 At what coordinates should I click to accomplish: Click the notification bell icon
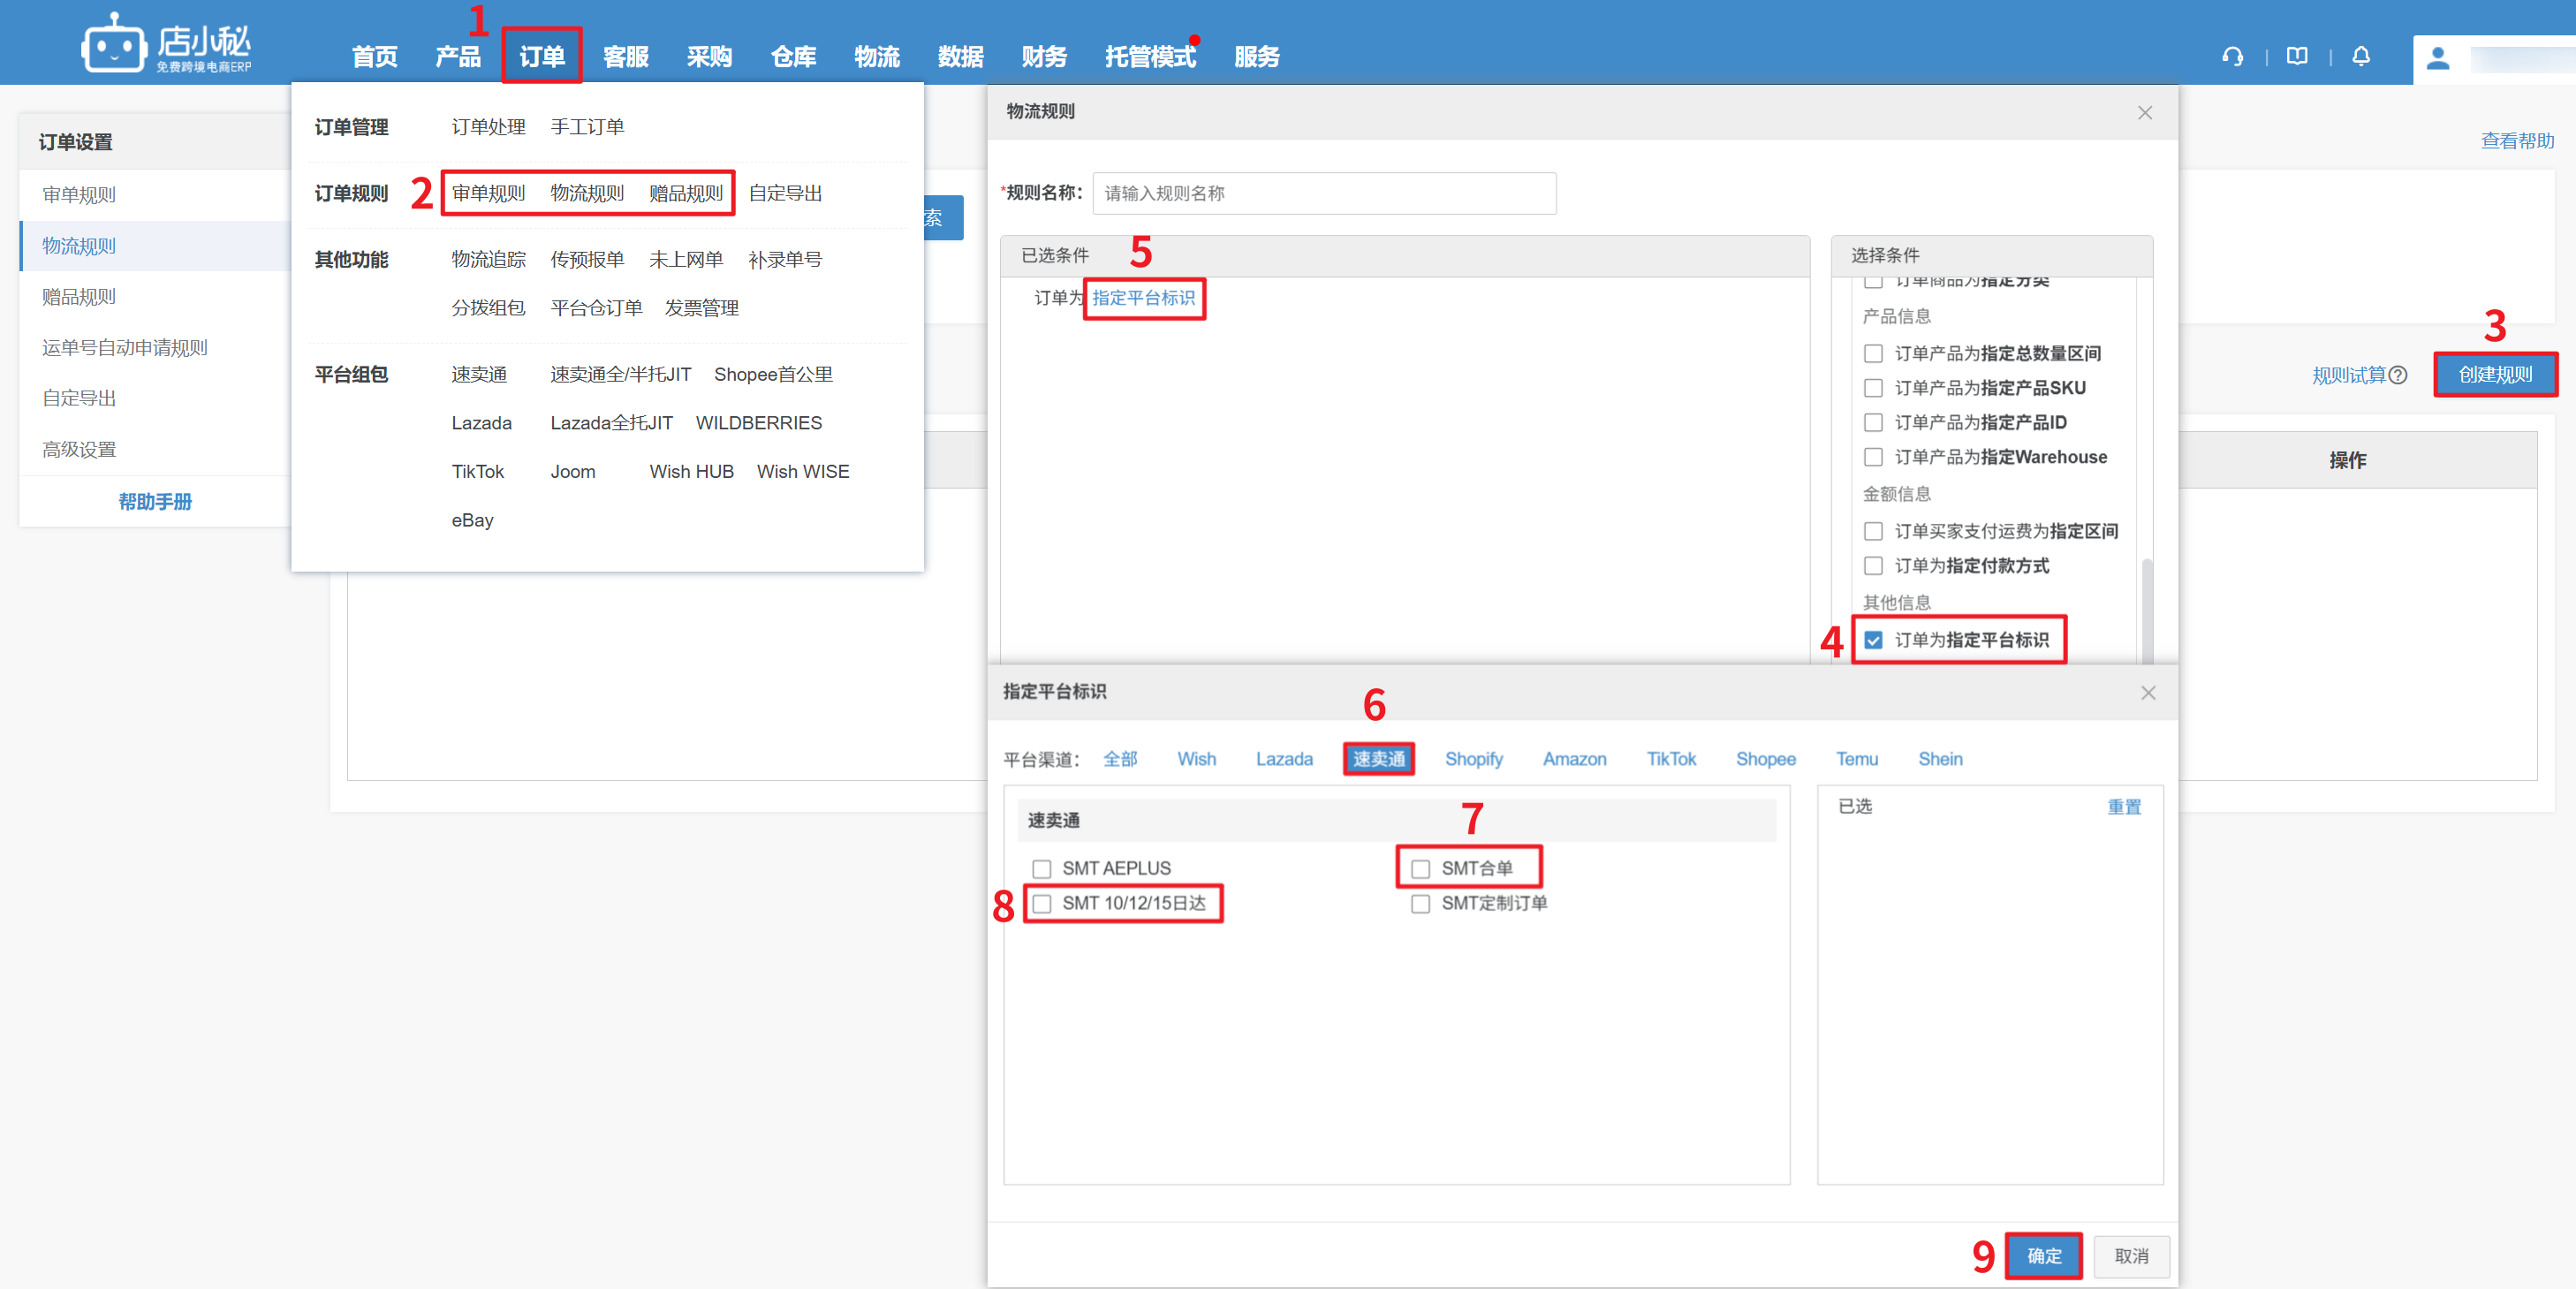pyautogui.click(x=2361, y=57)
